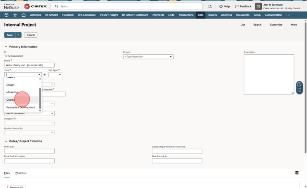Viewport: 307px width, 188px height.
Task: Open the Reports menu
Action: (x=212, y=15)
